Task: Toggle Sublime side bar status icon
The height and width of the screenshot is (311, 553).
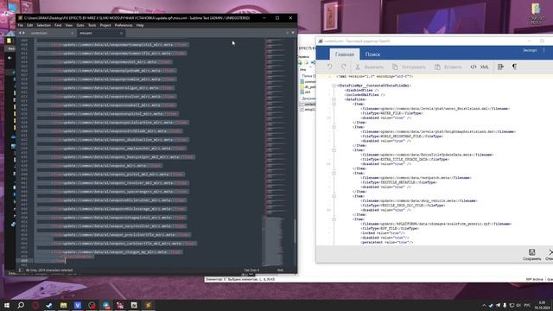Action: click(x=21, y=270)
